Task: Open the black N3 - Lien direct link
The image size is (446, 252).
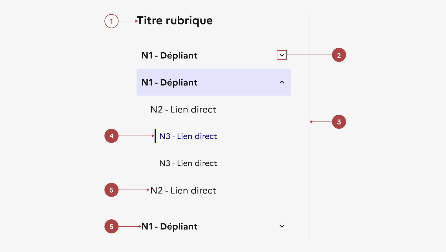Action: click(x=188, y=163)
